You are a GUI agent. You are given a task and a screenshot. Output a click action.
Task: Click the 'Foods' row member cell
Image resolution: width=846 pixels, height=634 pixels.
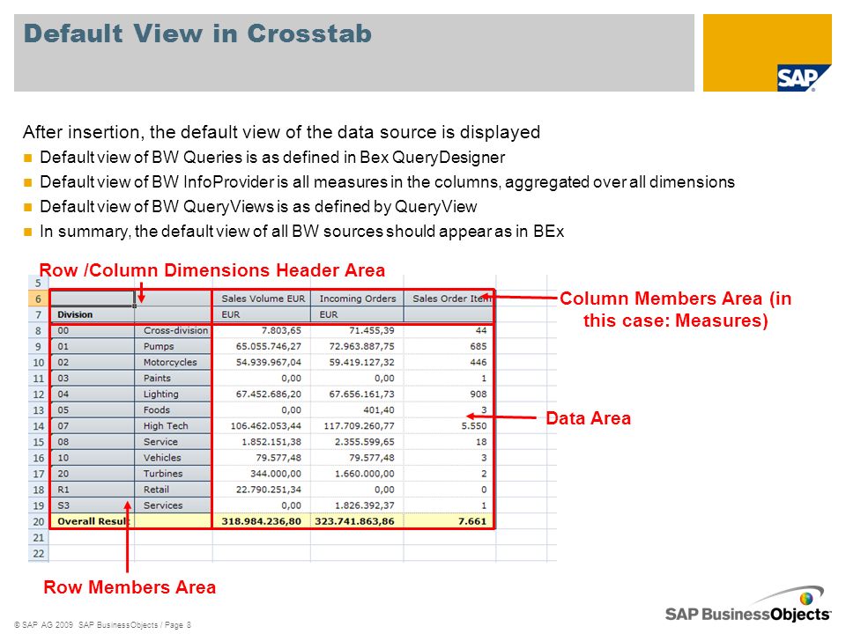174,409
